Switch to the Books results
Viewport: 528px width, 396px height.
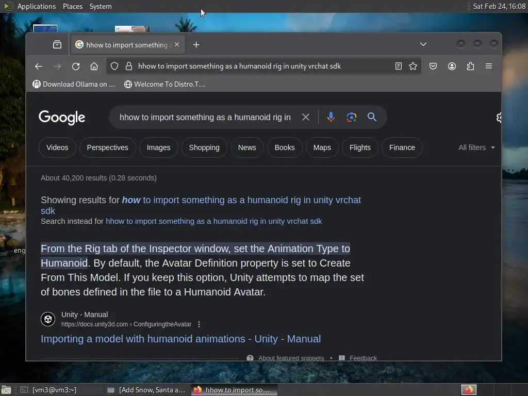[285, 147]
